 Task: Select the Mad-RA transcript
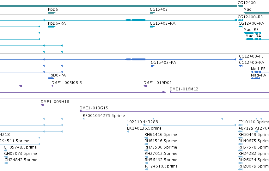point(257,39)
